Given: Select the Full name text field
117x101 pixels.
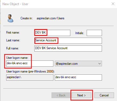Looking at the screenshot, I should pos(68,48).
